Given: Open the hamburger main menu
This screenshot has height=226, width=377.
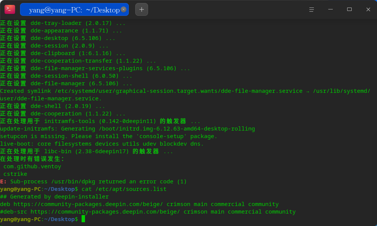Looking at the screenshot, I should coord(312,9).
